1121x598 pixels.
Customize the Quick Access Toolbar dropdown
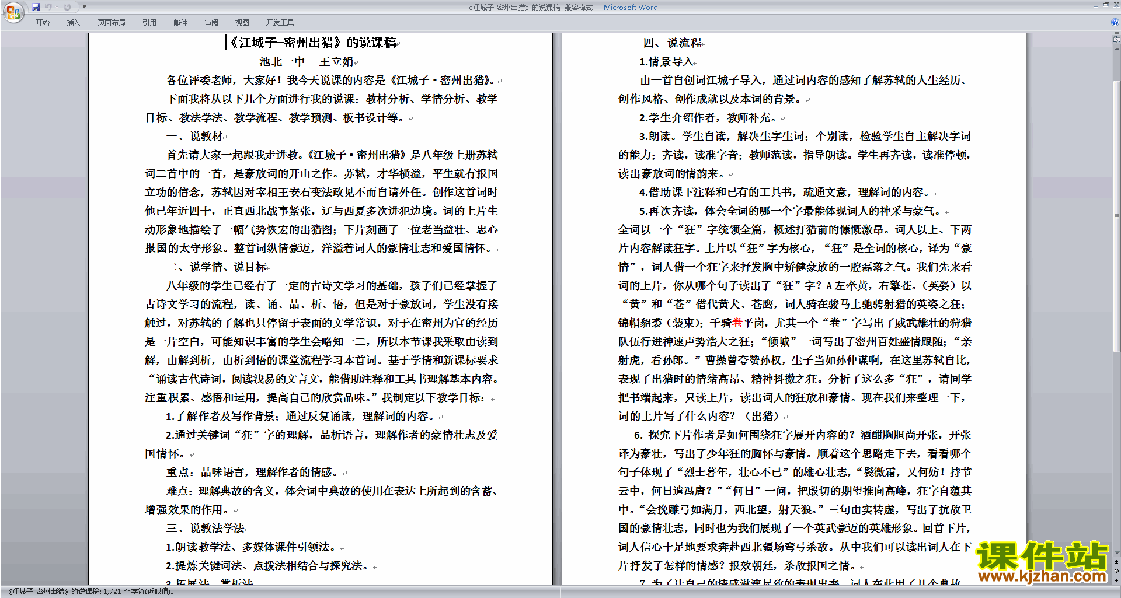(84, 7)
